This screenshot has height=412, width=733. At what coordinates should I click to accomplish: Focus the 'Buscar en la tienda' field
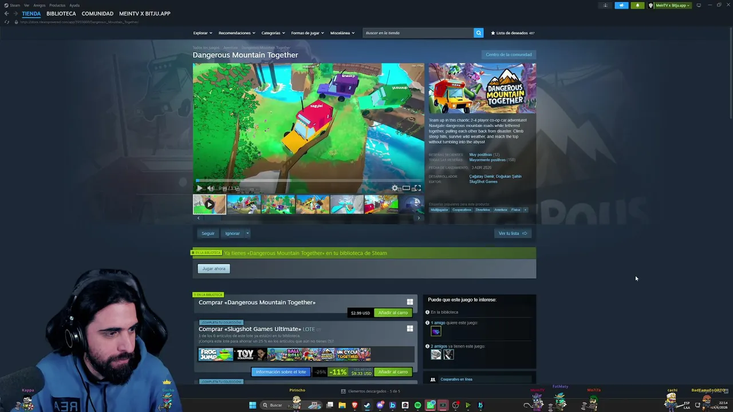[418, 33]
